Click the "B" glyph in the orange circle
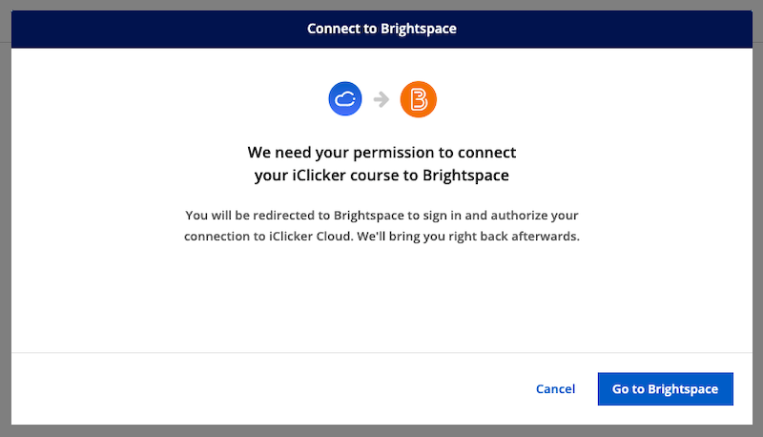 click(418, 99)
